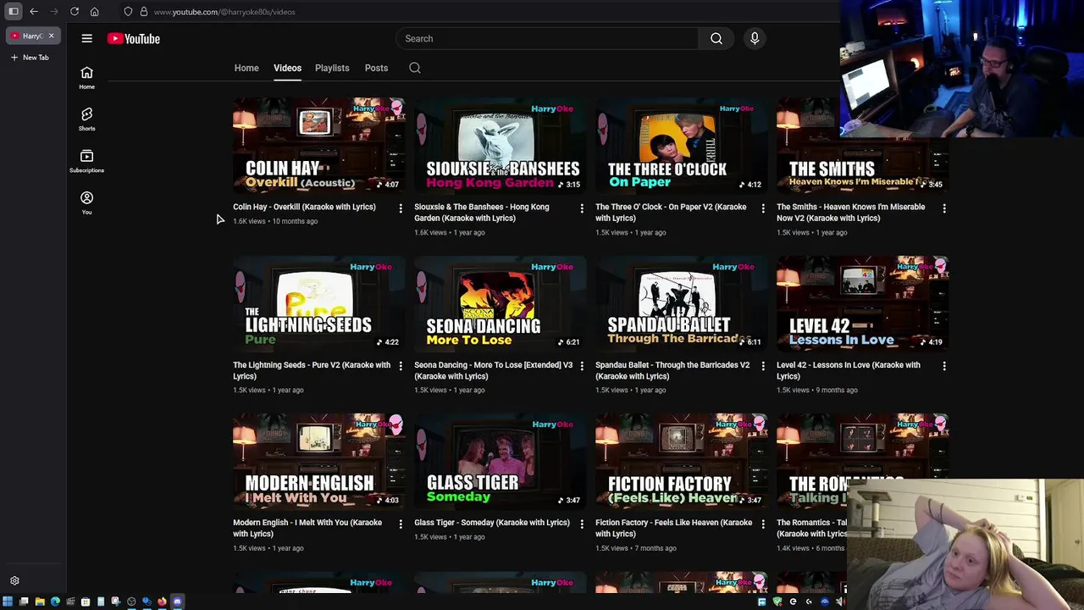Click the YouTube search input field
The image size is (1084, 610).
coord(547,38)
